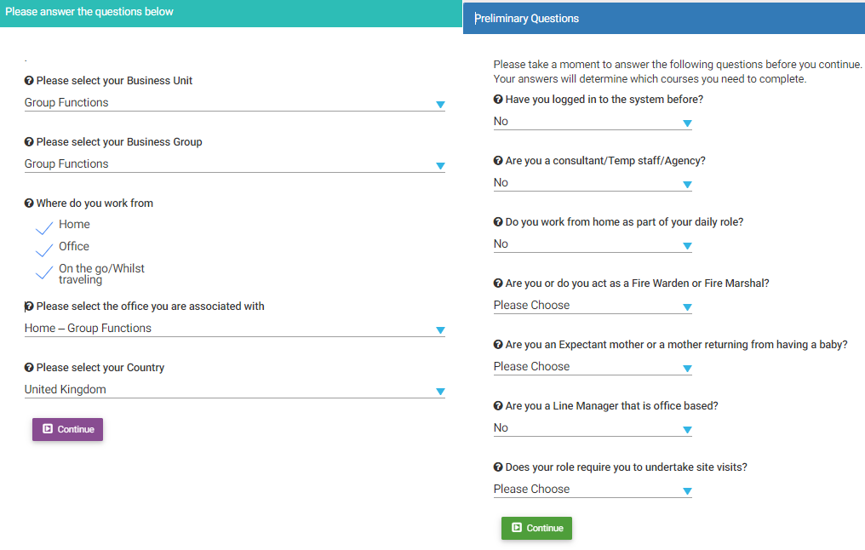Image resolution: width=865 pixels, height=550 pixels.
Task: Click help icon beside Line Manager question
Action: pyautogui.click(x=498, y=405)
